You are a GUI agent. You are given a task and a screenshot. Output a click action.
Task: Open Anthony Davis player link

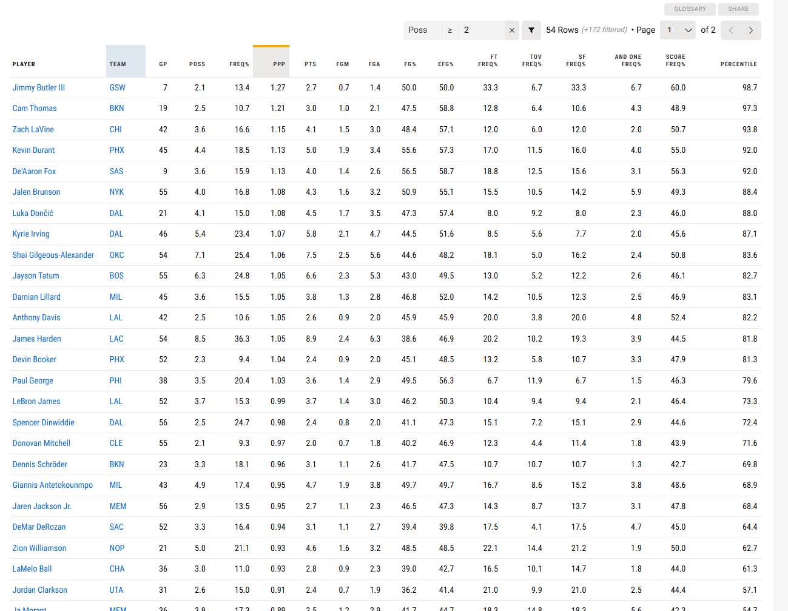pos(36,318)
